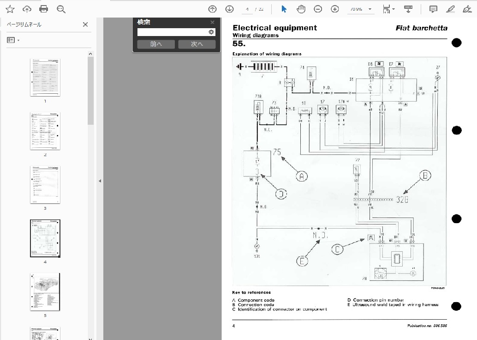Image resolution: width=477 pixels, height=340 pixels.
Task: Click the fit-page display tool icon
Action: 386,9
